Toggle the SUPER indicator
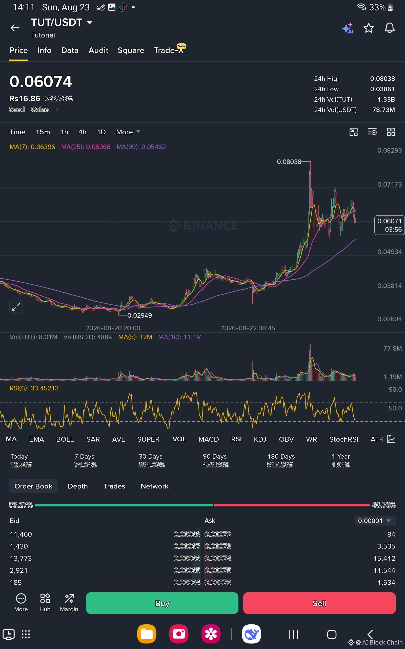Image resolution: width=405 pixels, height=649 pixels. (x=148, y=439)
